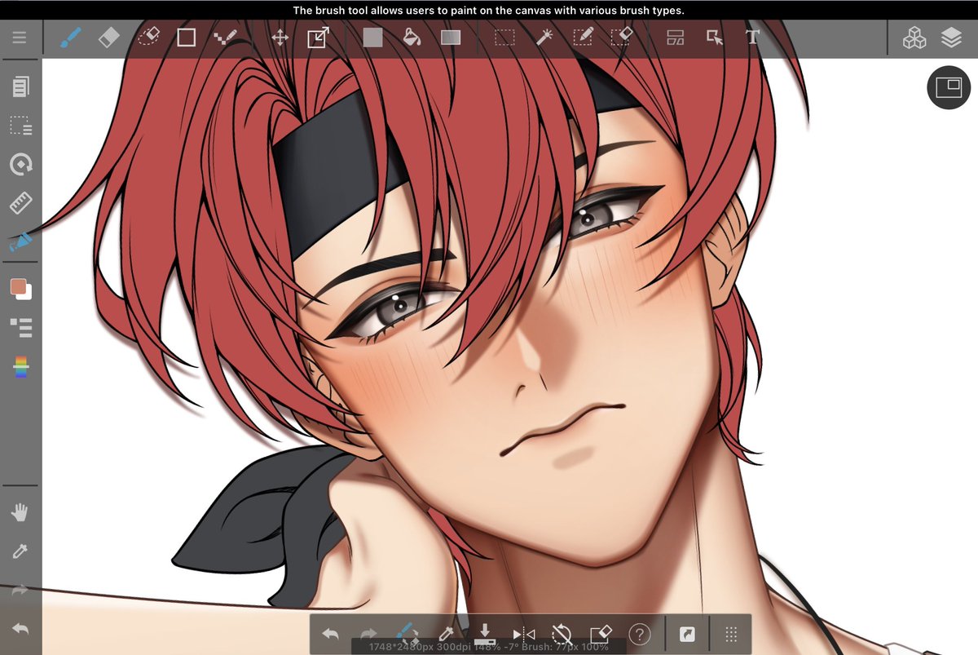978x655 pixels.
Task: Tap the dotted grid handle of bottom bar
Action: click(x=731, y=634)
